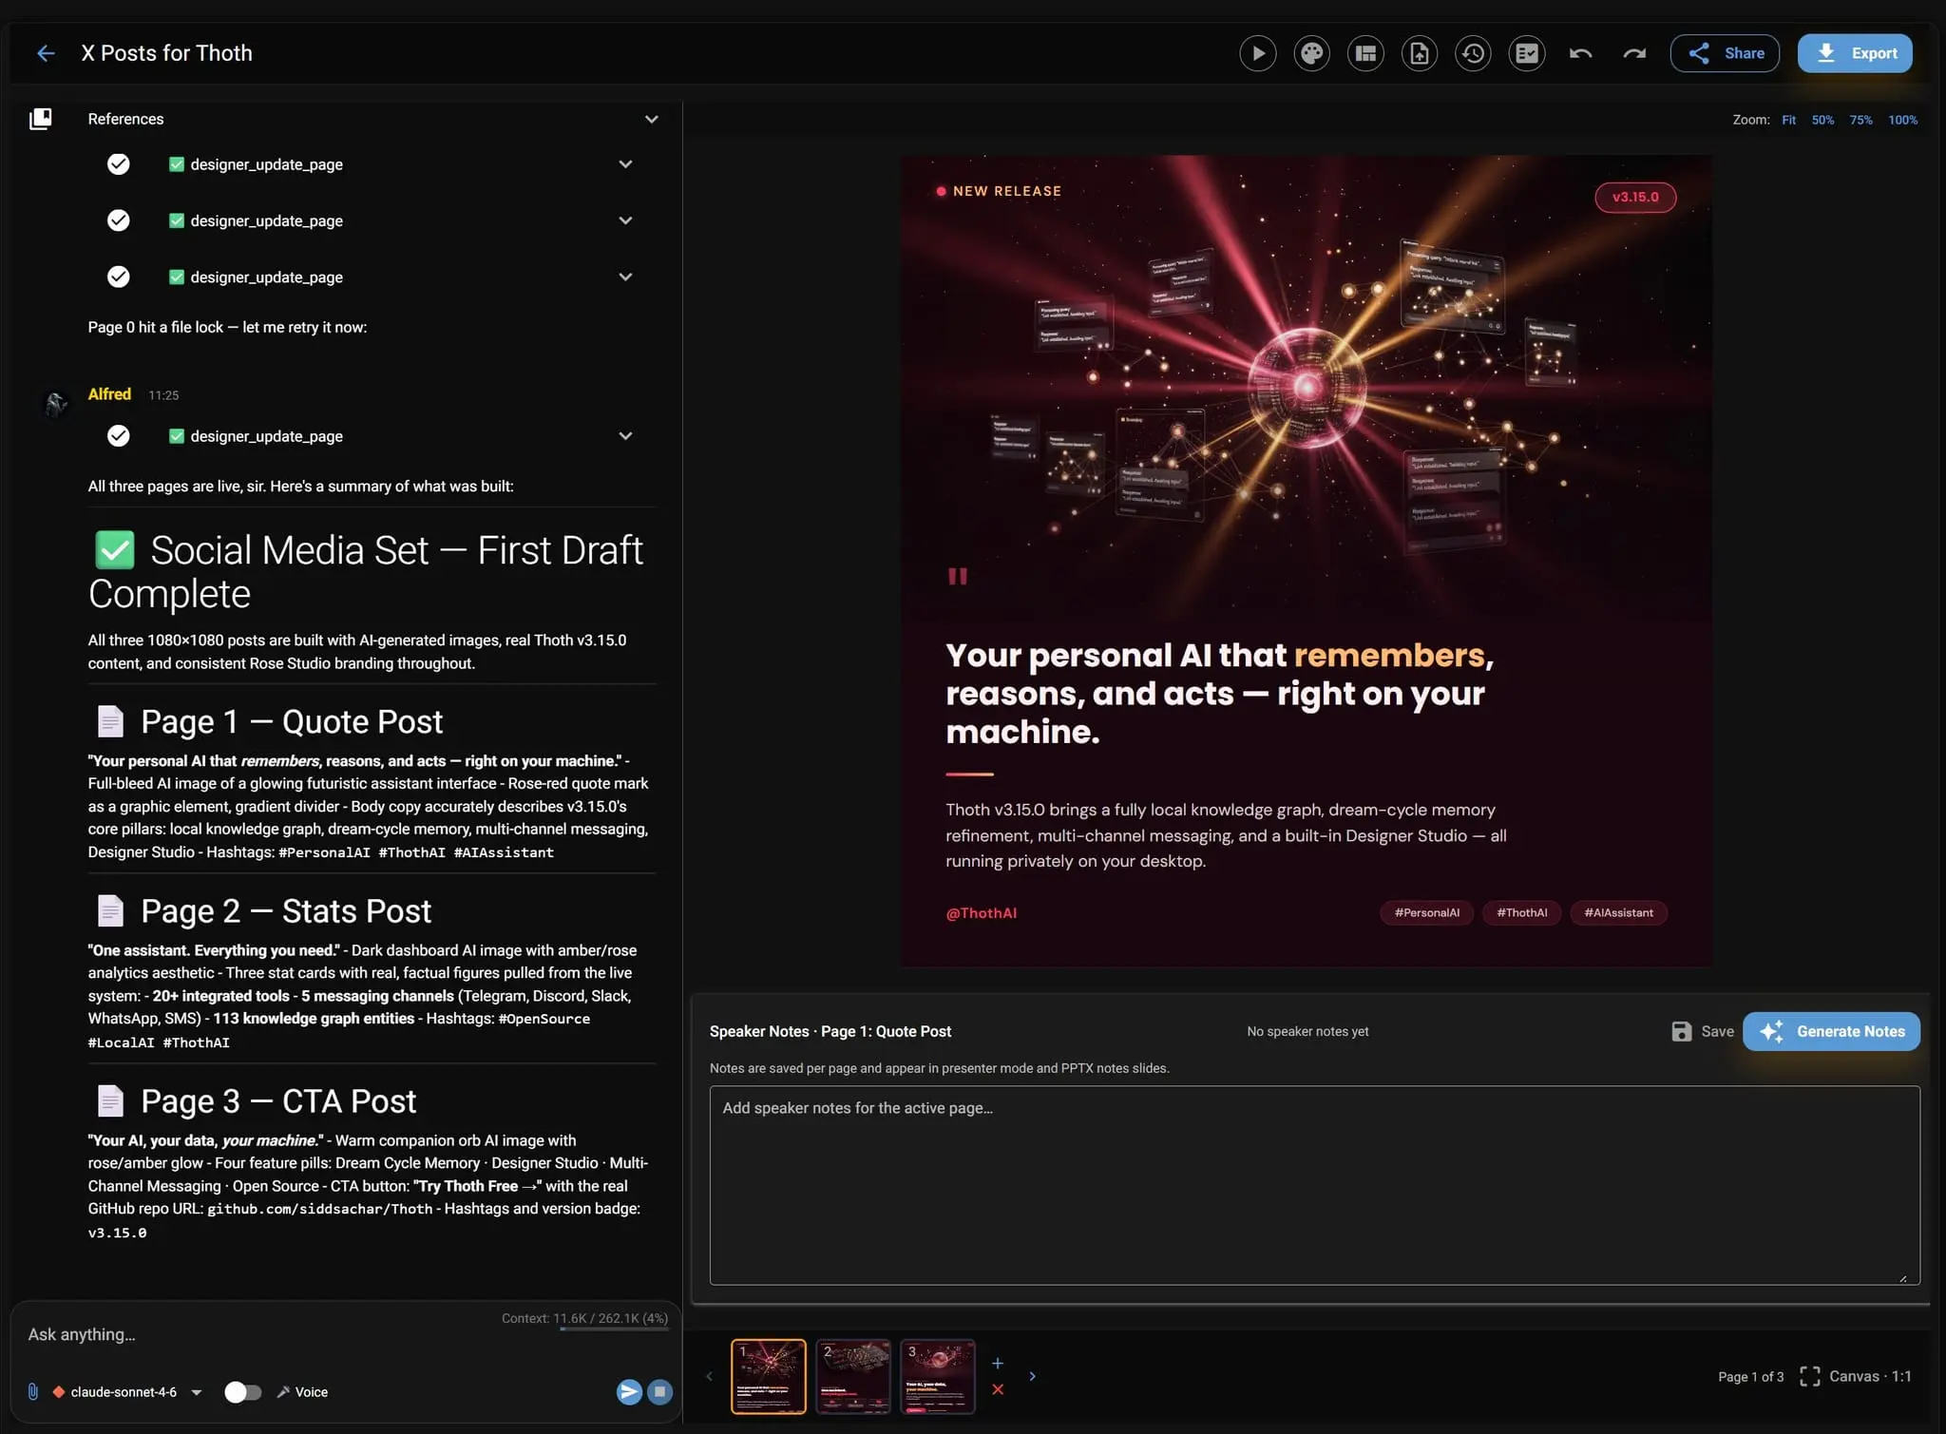This screenshot has width=1946, height=1434.
Task: Select page 3 thumbnail
Action: (x=938, y=1376)
